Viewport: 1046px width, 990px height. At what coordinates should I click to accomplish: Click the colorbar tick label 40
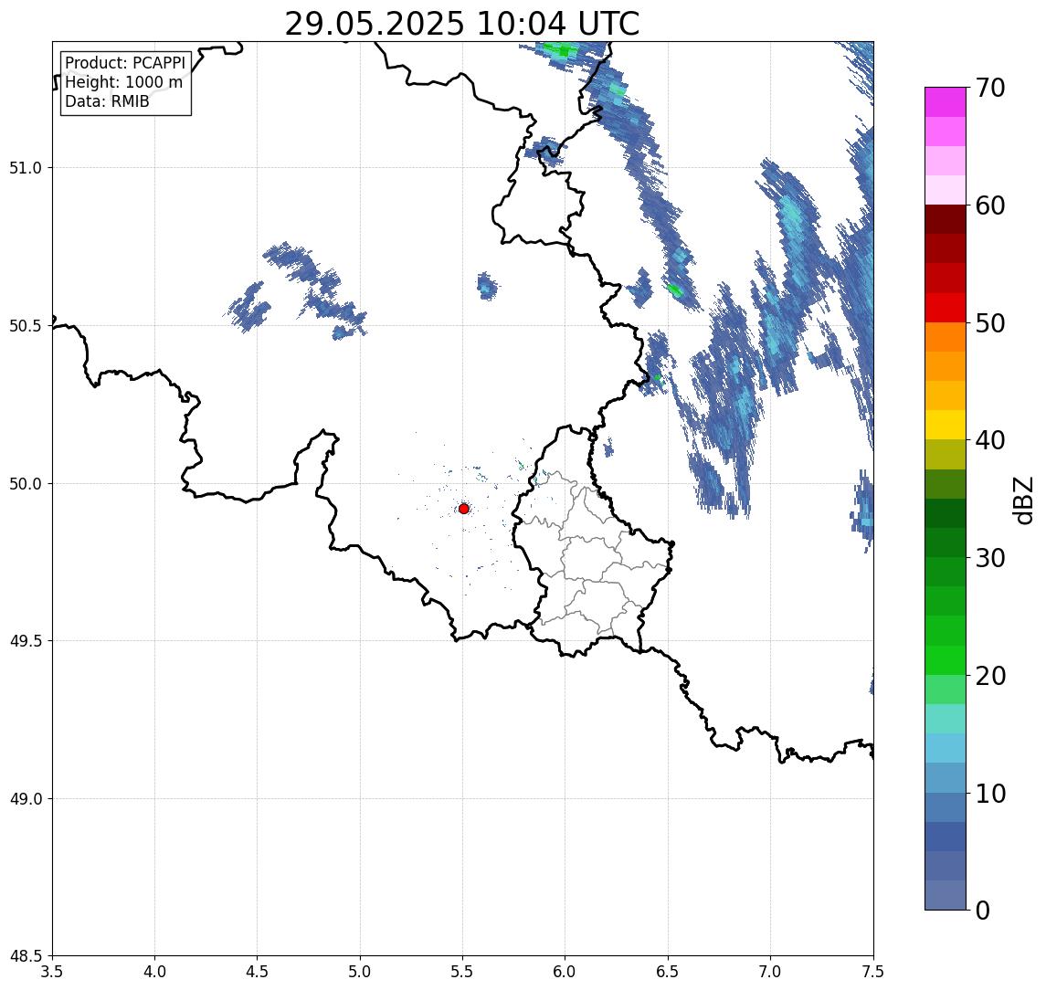[x=989, y=440]
